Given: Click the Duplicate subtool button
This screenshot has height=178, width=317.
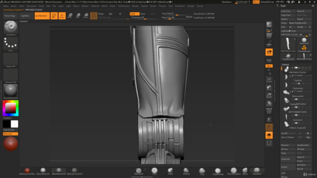Looking at the screenshot, I should [x=288, y=159].
